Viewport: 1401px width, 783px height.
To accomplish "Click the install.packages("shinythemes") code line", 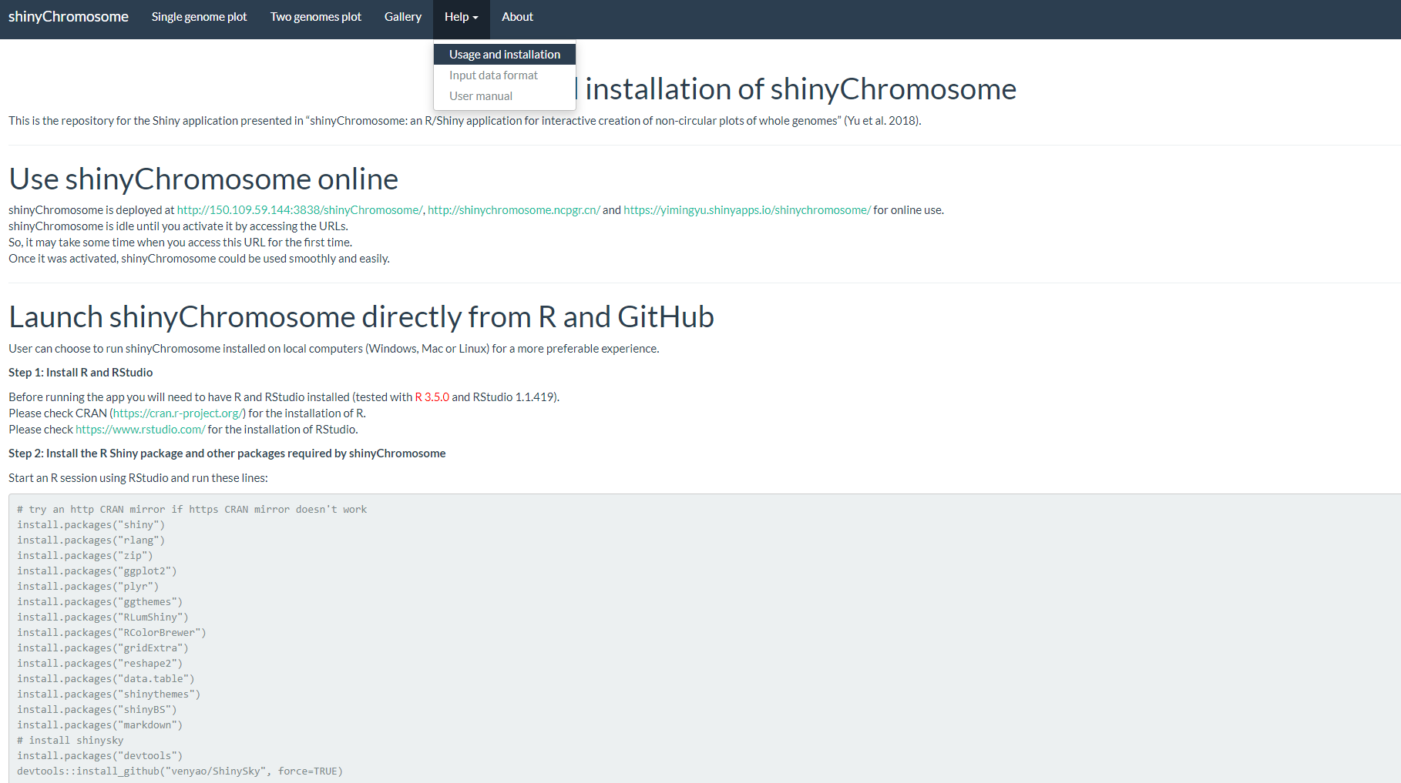I will (x=109, y=694).
